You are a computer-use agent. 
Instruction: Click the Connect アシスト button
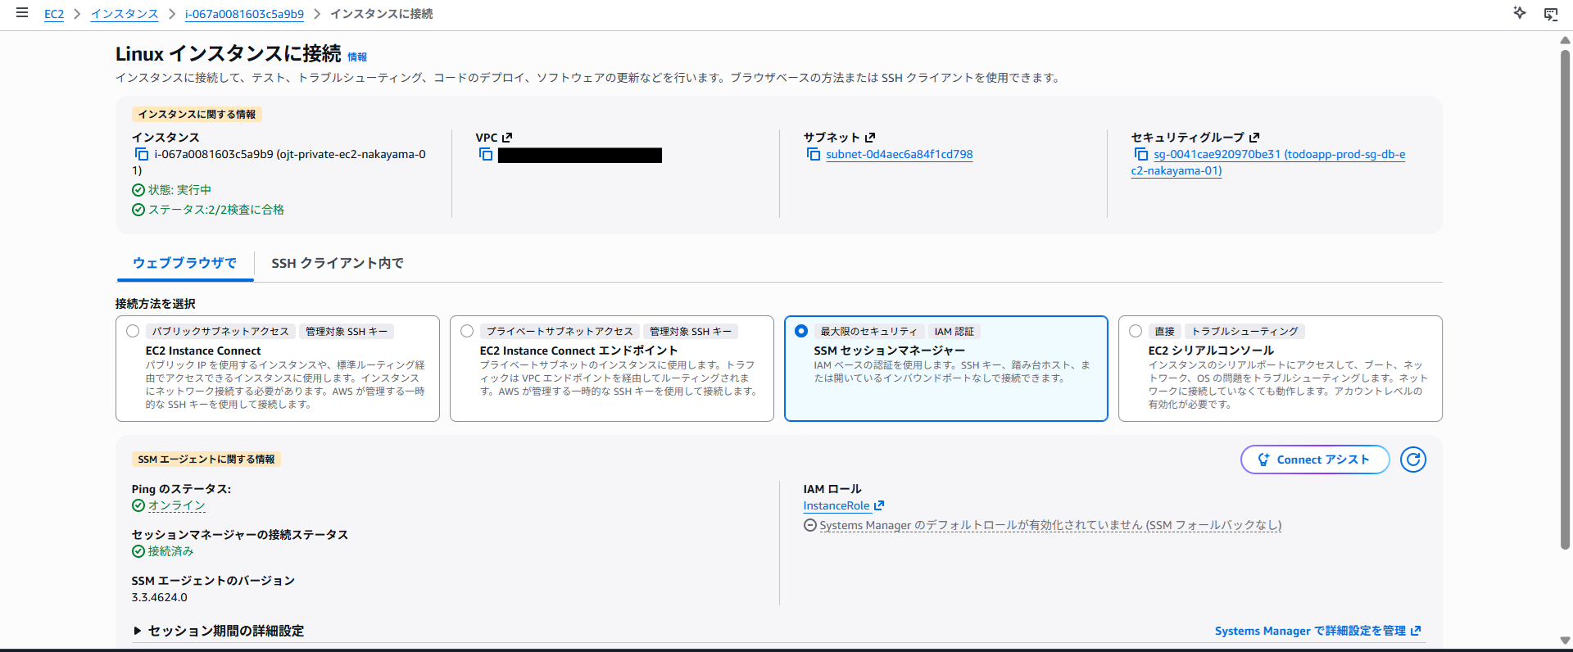point(1315,460)
